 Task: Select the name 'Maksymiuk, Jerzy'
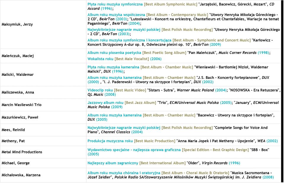17,24
